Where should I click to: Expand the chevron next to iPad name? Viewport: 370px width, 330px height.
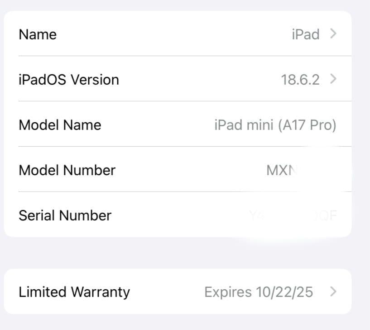(333, 34)
